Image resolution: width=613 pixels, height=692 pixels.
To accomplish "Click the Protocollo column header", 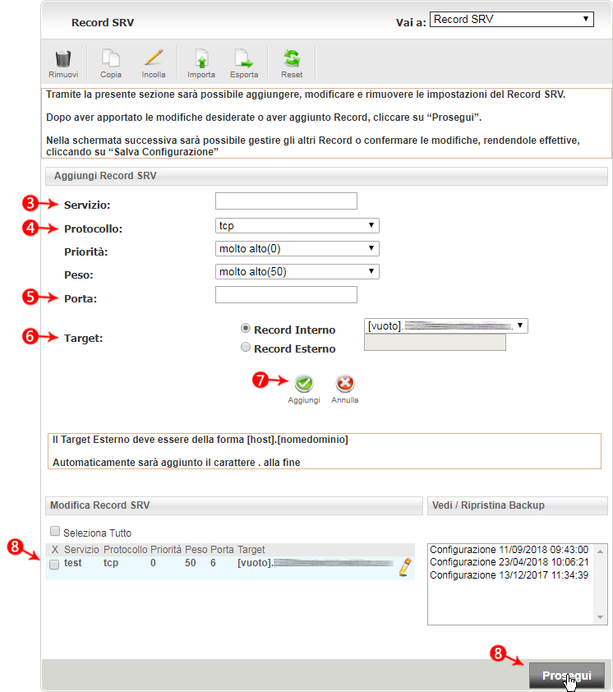I will click(126, 550).
